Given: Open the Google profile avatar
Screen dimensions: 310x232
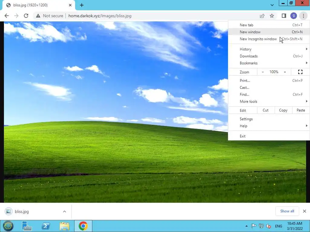Looking at the screenshot, I should click(x=294, y=16).
